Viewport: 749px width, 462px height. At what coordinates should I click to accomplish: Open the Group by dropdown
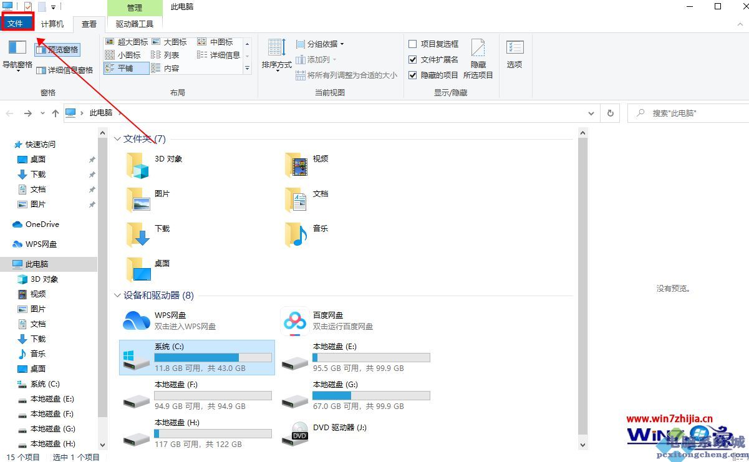pos(320,44)
